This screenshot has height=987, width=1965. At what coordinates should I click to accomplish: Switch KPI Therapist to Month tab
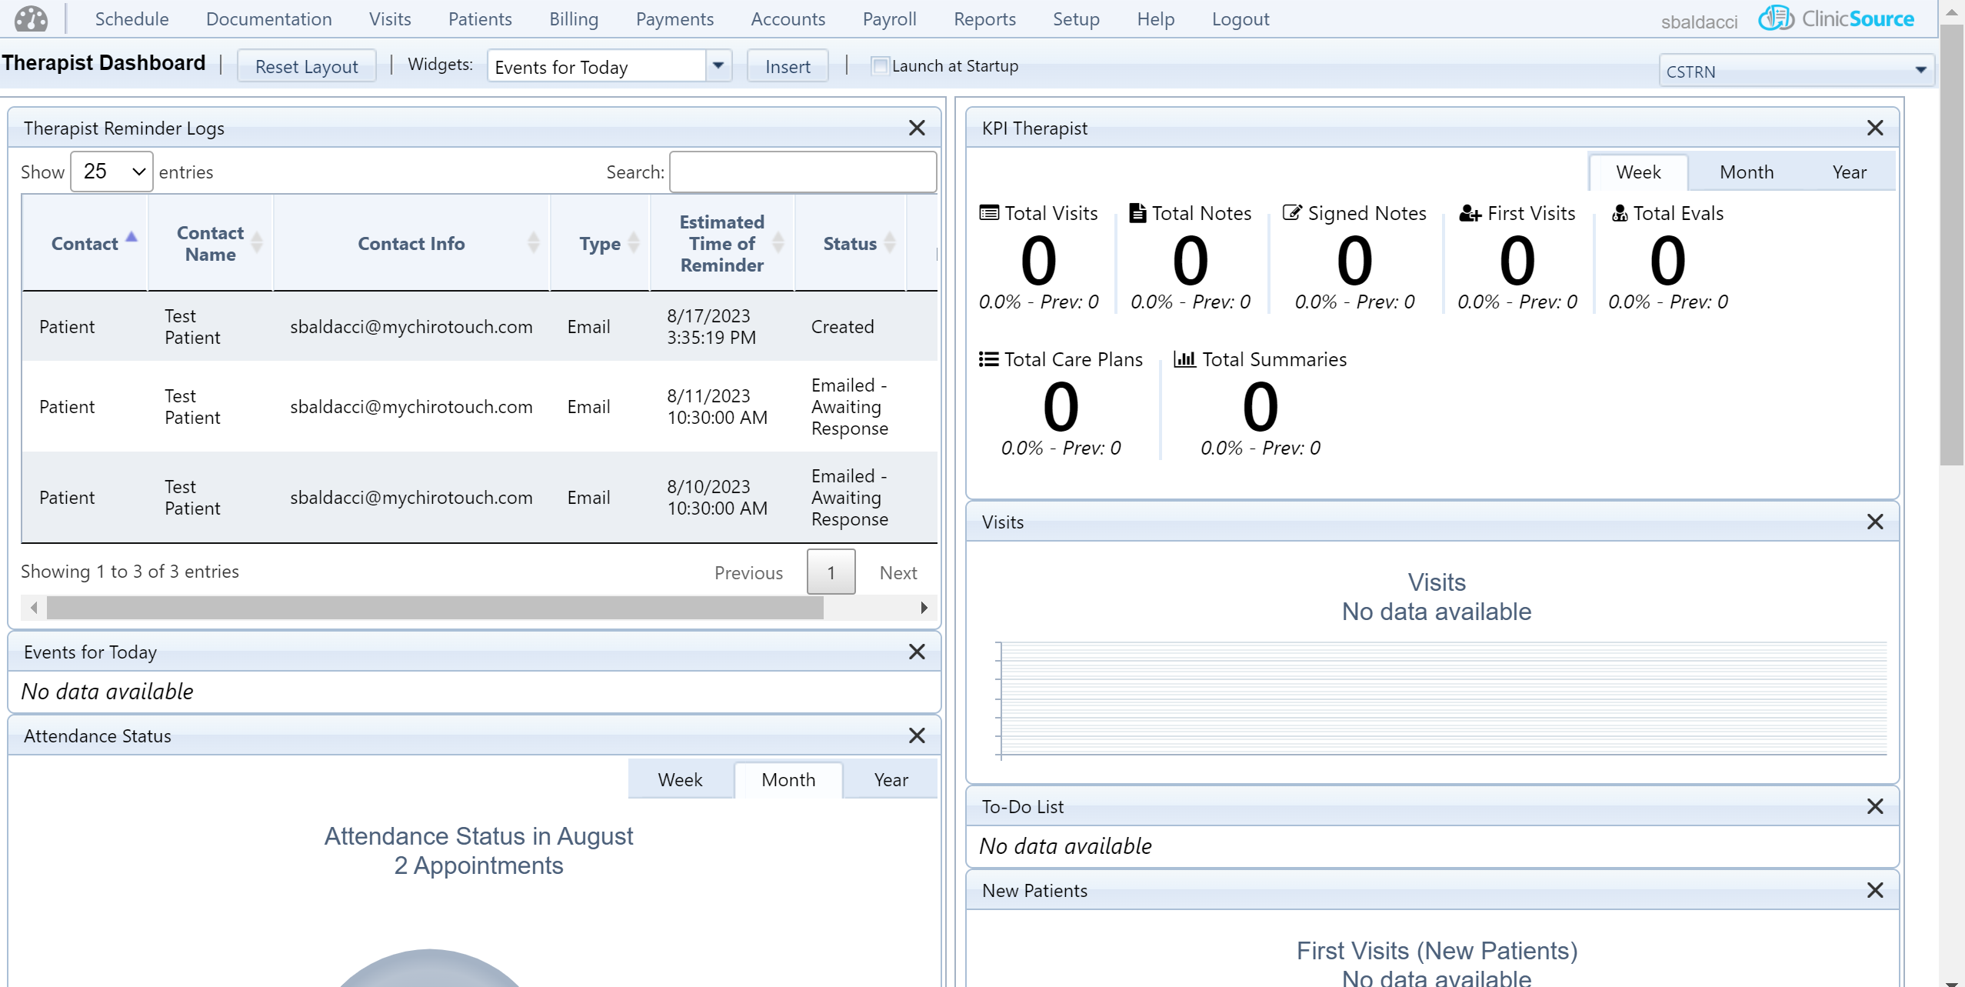[x=1747, y=172]
